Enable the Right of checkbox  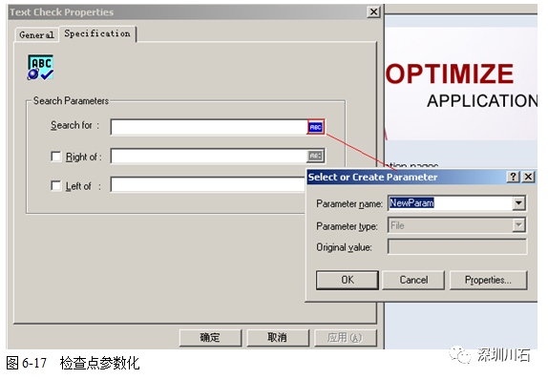(56, 157)
